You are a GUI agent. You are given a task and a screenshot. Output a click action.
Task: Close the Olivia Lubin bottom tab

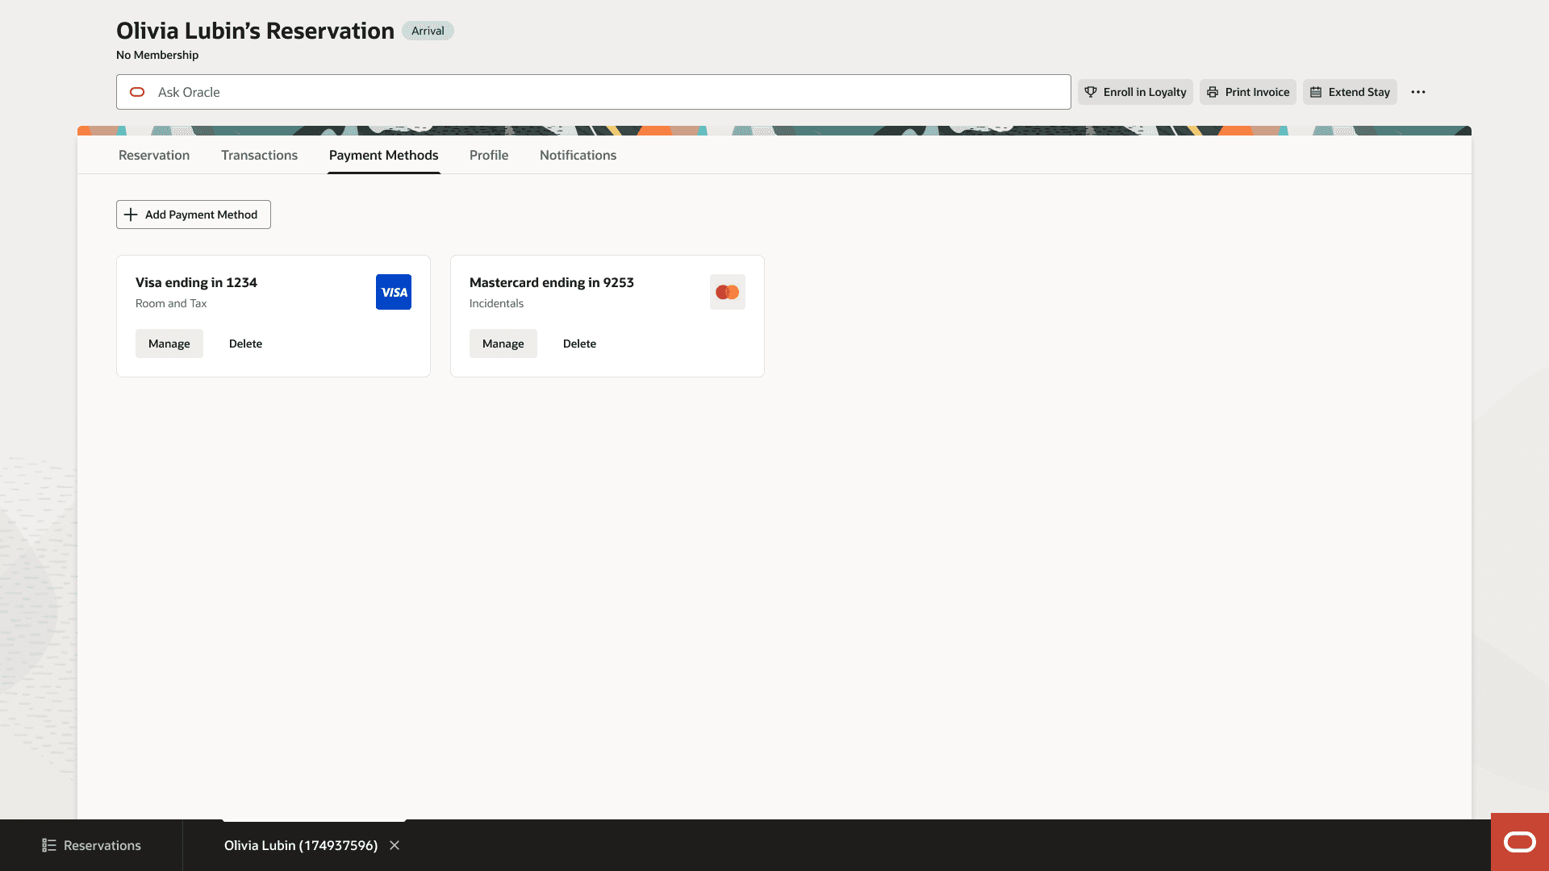(395, 845)
